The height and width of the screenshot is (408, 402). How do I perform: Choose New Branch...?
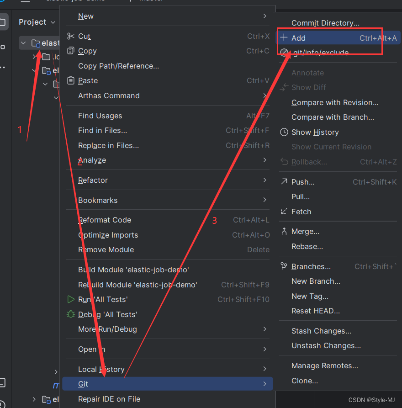[x=338, y=281]
